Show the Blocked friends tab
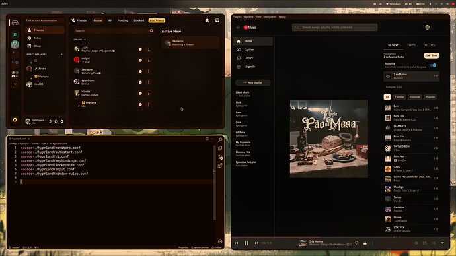 tap(139, 20)
